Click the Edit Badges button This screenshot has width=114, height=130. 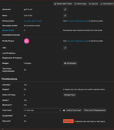coord(70,63)
